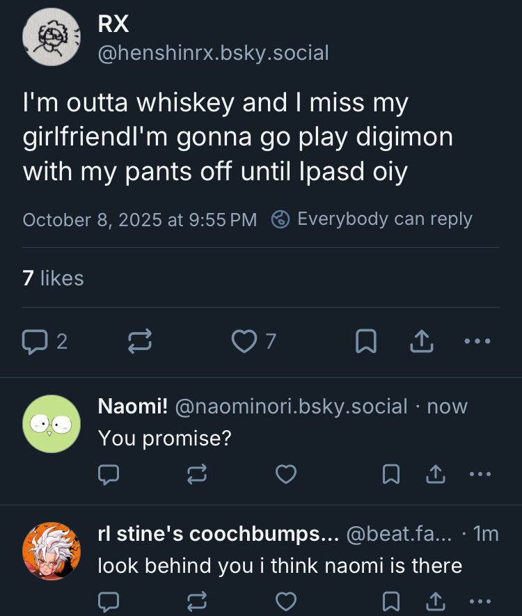This screenshot has width=522, height=616.
Task: Like RX's whiskey post
Action: coord(244,341)
